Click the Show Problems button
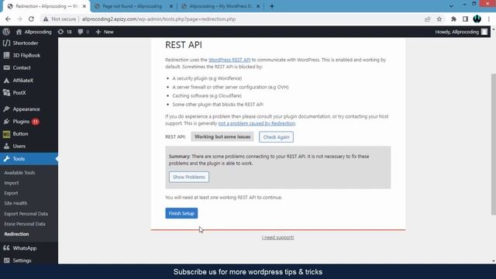 coord(189,177)
